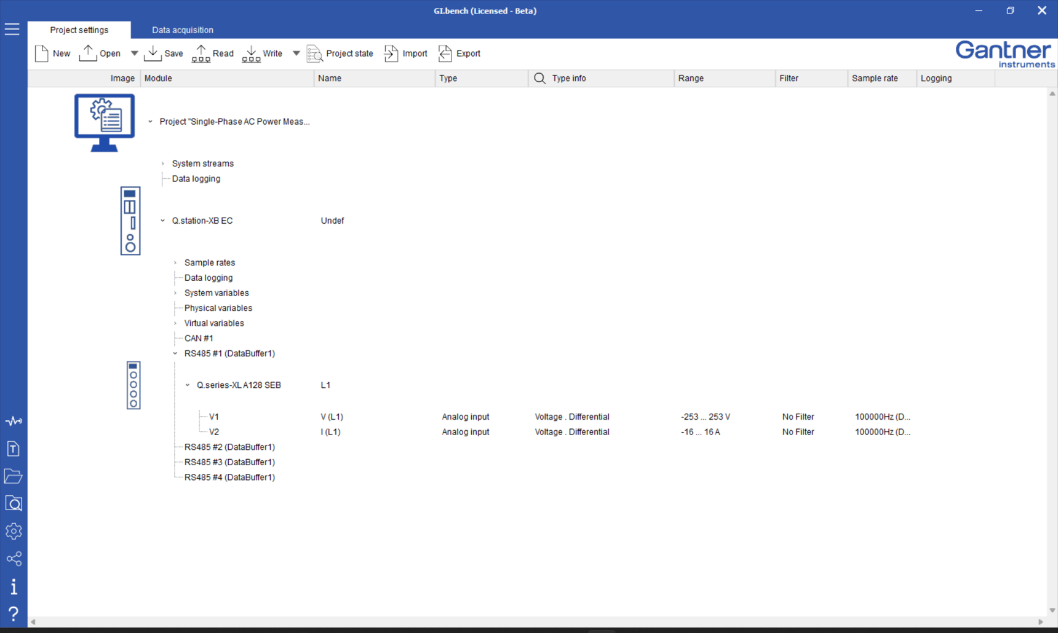Click the Type column header
Viewport: 1058px width, 633px height.
click(482, 78)
